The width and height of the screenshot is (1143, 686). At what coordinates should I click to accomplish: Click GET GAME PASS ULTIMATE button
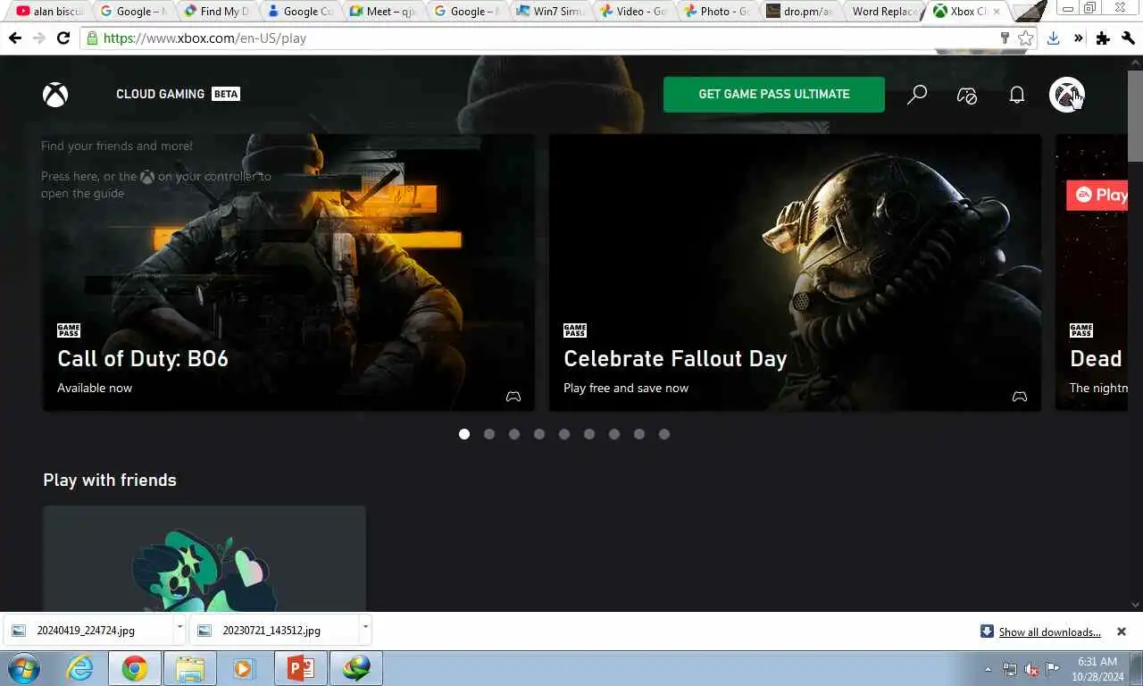[774, 95]
